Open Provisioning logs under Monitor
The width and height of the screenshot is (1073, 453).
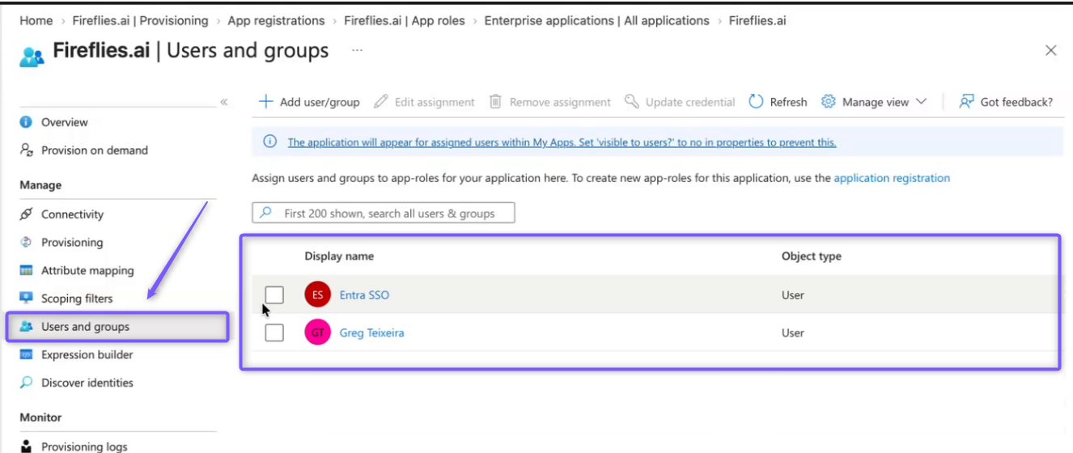tap(84, 447)
